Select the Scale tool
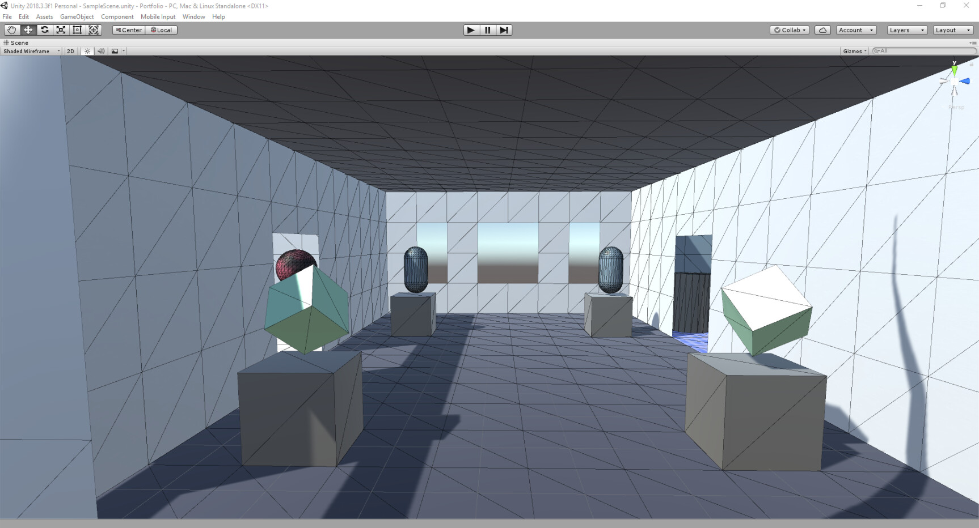The image size is (979, 528). point(61,30)
